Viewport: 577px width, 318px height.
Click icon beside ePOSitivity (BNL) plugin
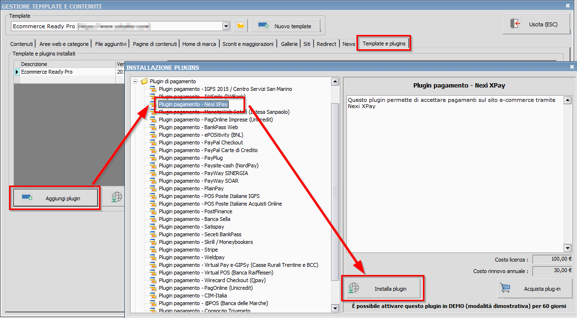point(153,135)
